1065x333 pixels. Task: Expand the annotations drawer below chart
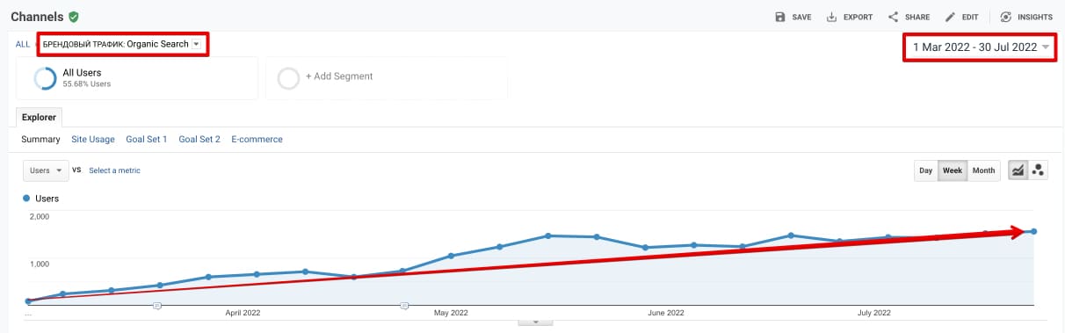[535, 322]
